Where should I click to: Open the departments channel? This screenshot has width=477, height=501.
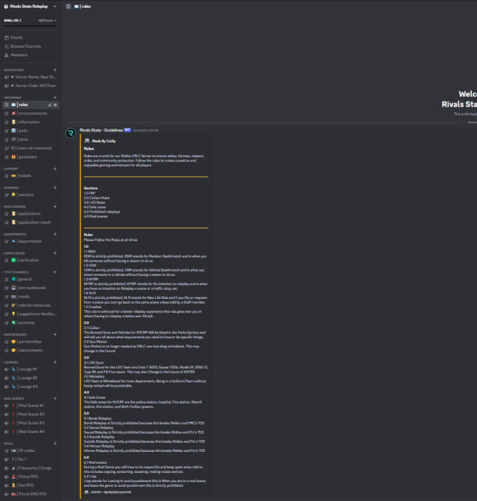(30, 241)
